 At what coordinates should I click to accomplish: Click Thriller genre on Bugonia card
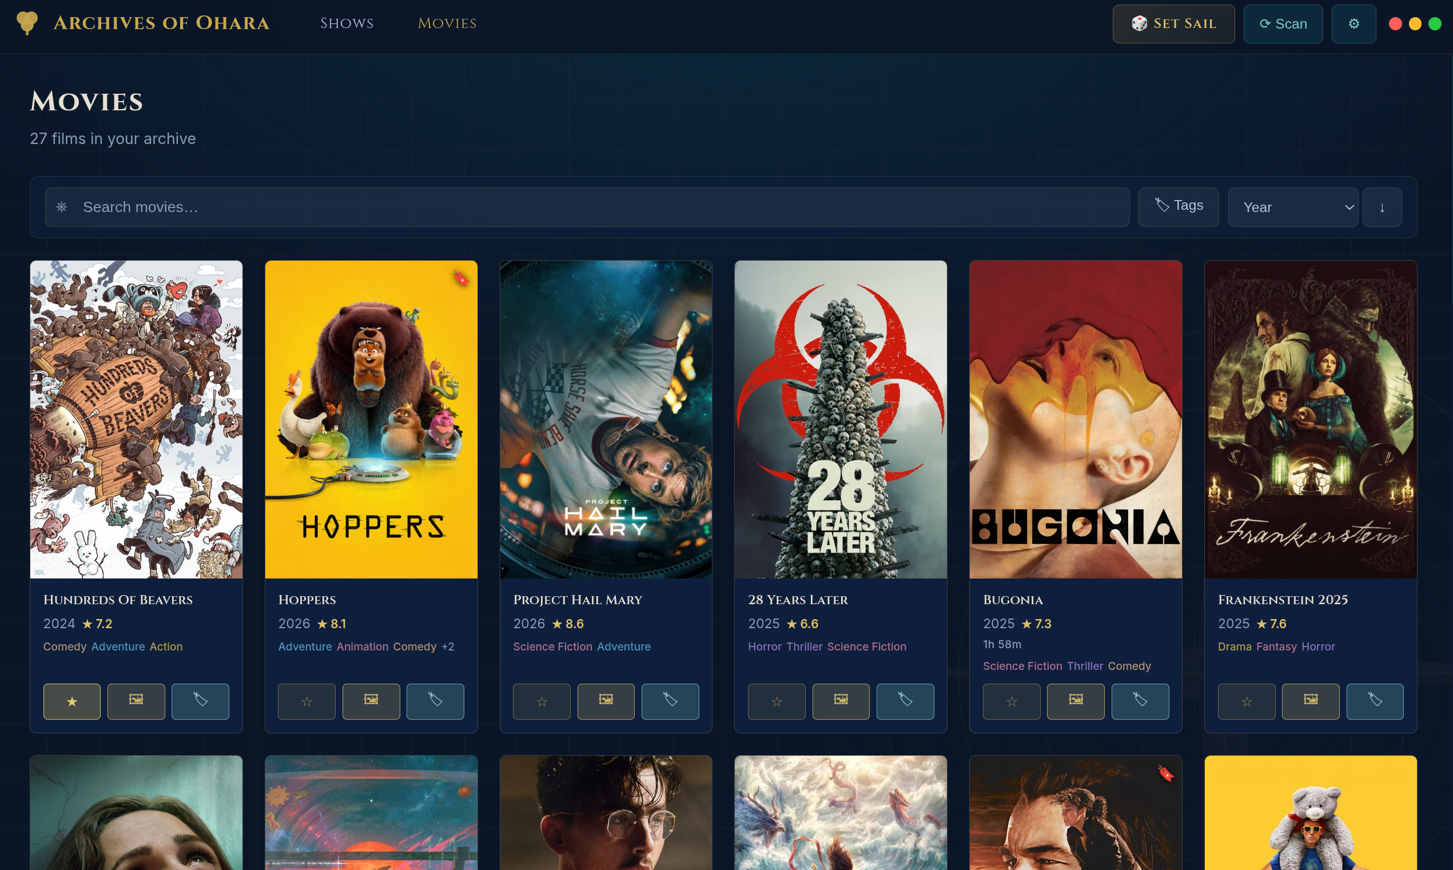pyautogui.click(x=1085, y=666)
